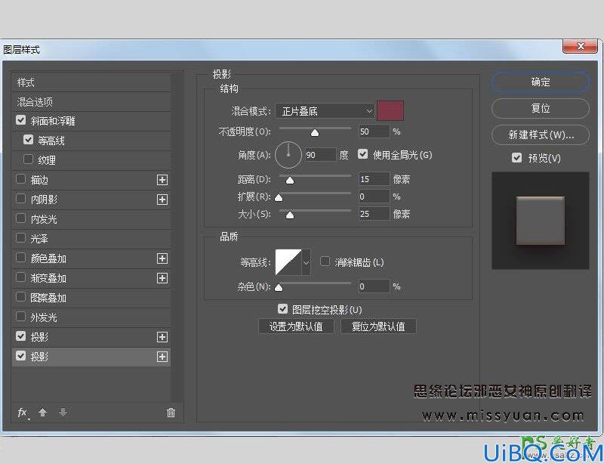This screenshot has width=604, height=464.
Task: Enable the 图案叠加 checkbox
Action: 21,297
